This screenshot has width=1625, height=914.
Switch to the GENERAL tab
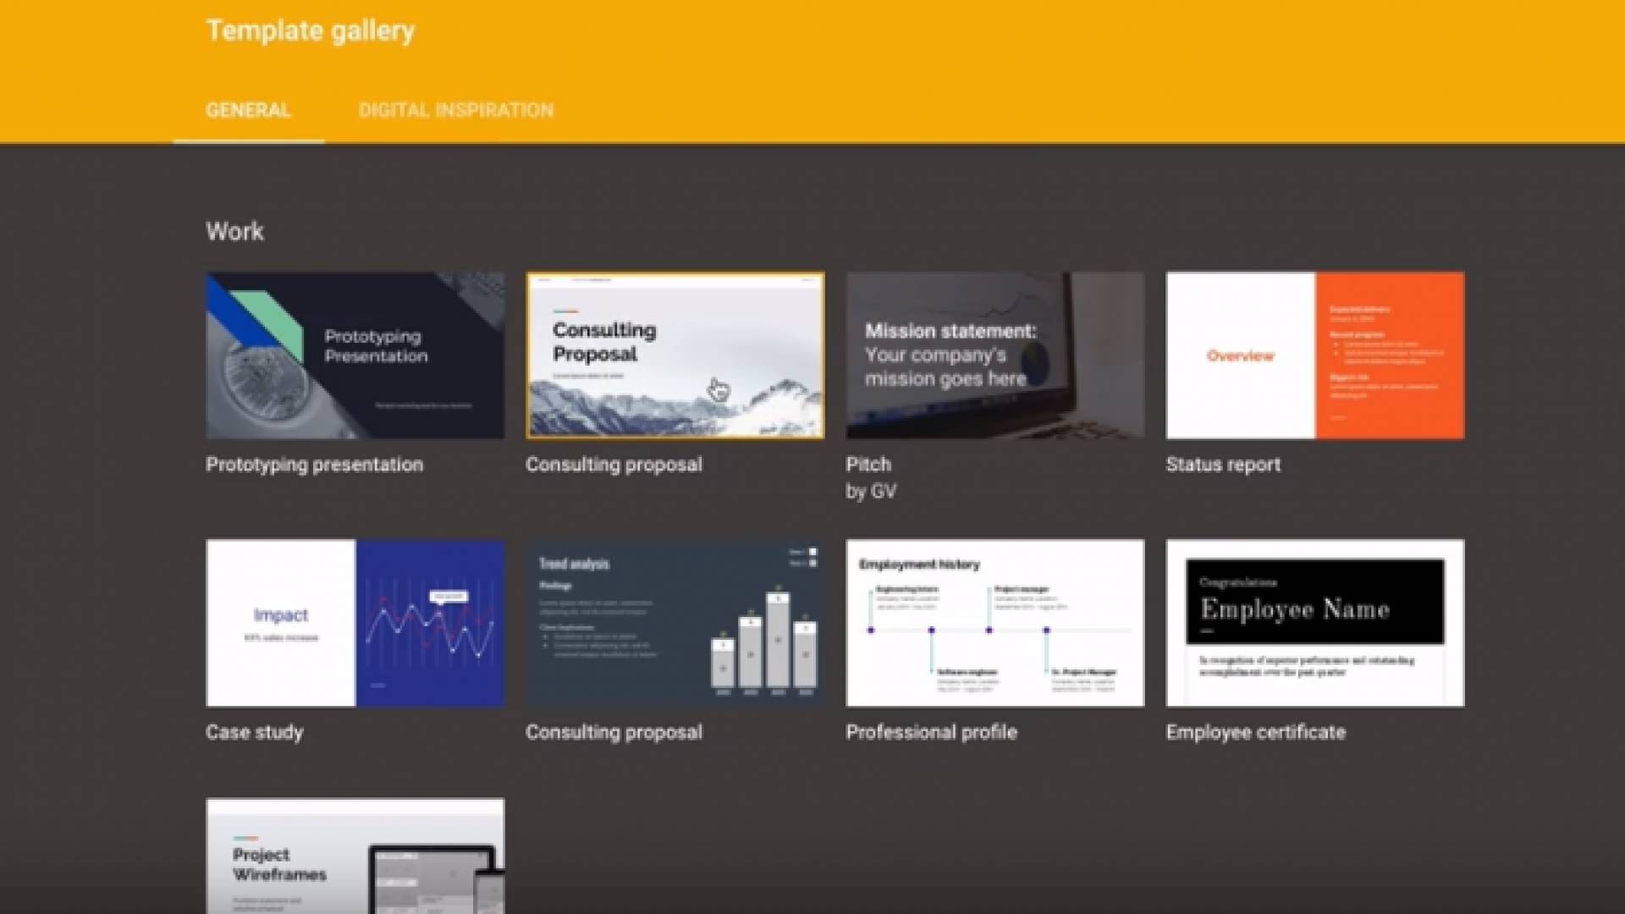(248, 110)
